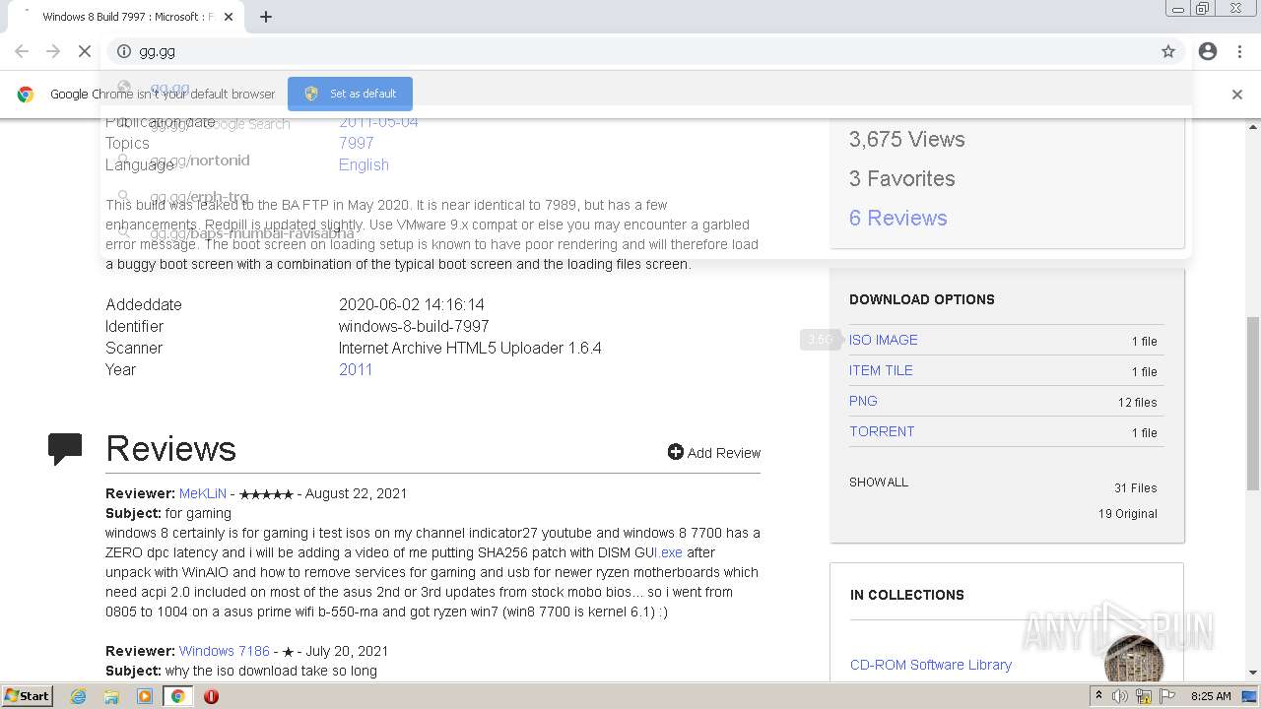Viewport: 1261px width, 709px height.
Task: Dismiss the default browser notification bar
Action: 1237,95
